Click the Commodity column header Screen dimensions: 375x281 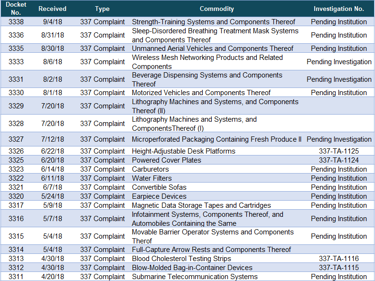216,9
